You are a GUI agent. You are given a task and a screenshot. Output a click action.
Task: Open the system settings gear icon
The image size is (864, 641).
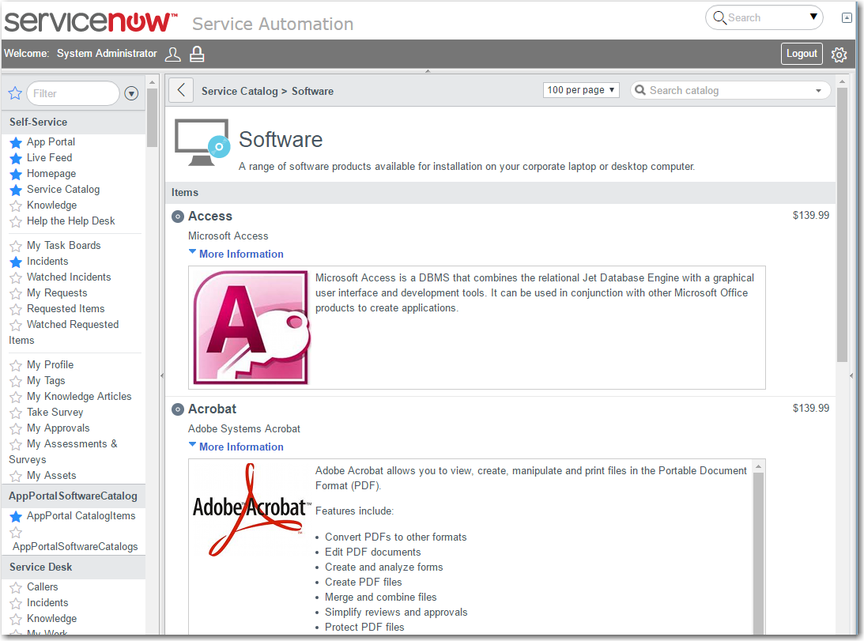click(839, 53)
